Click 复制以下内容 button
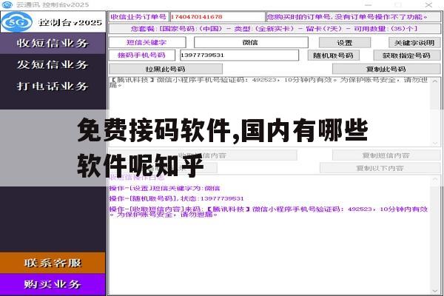Screen dimensions: 444x296 [x=380, y=168]
